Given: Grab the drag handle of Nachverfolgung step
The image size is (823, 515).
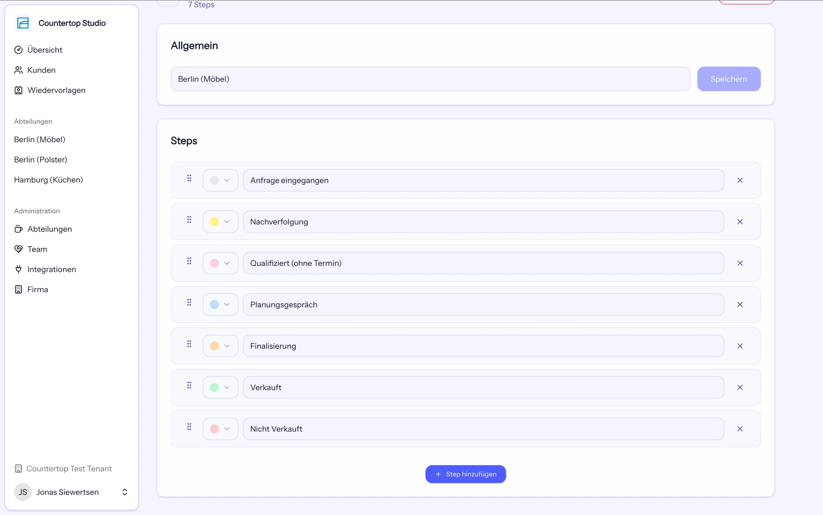Looking at the screenshot, I should click(x=189, y=220).
